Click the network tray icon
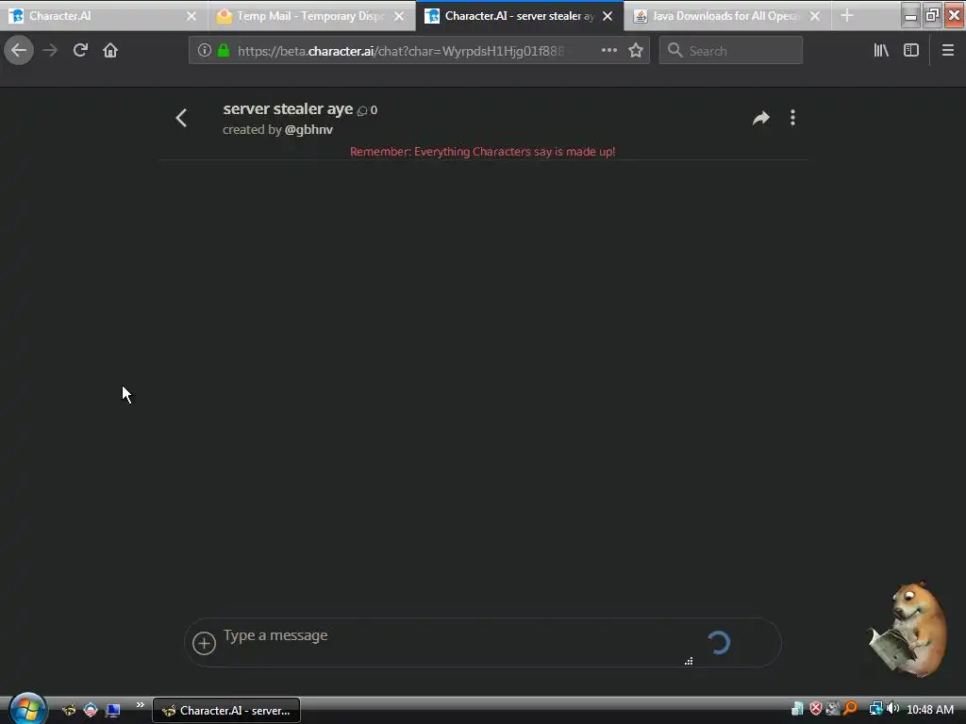This screenshot has width=966, height=724. (875, 709)
